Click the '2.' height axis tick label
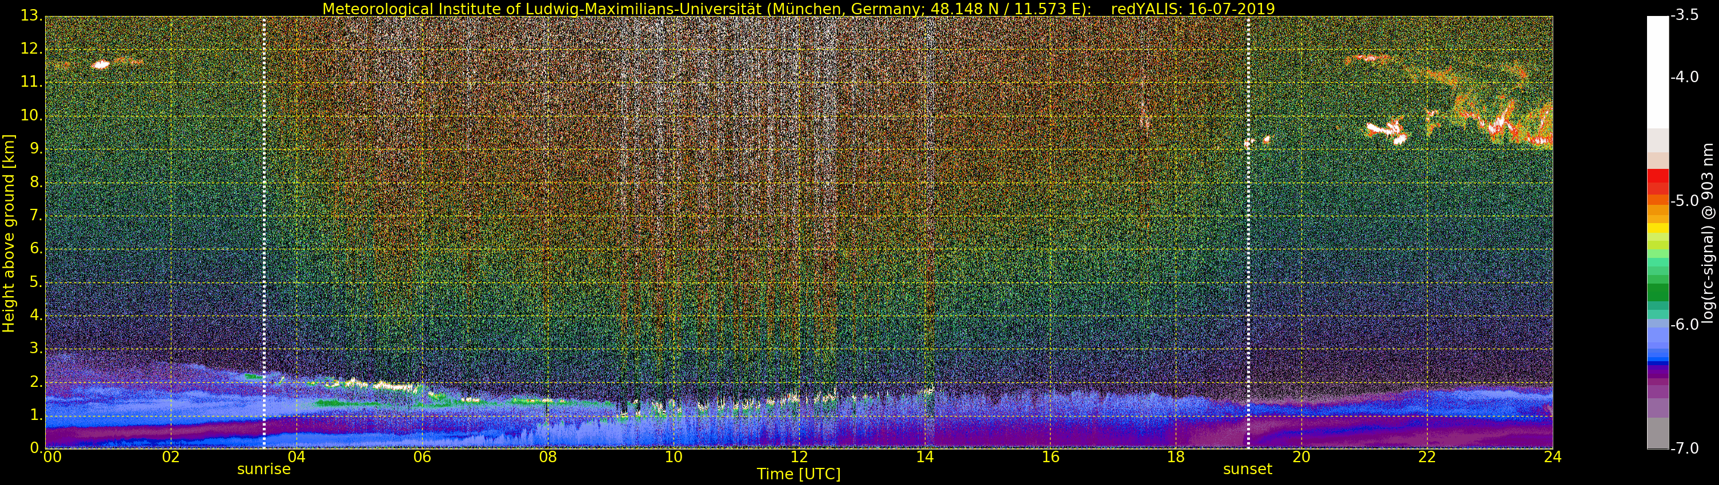This screenshot has height=485, width=1719. [35, 382]
